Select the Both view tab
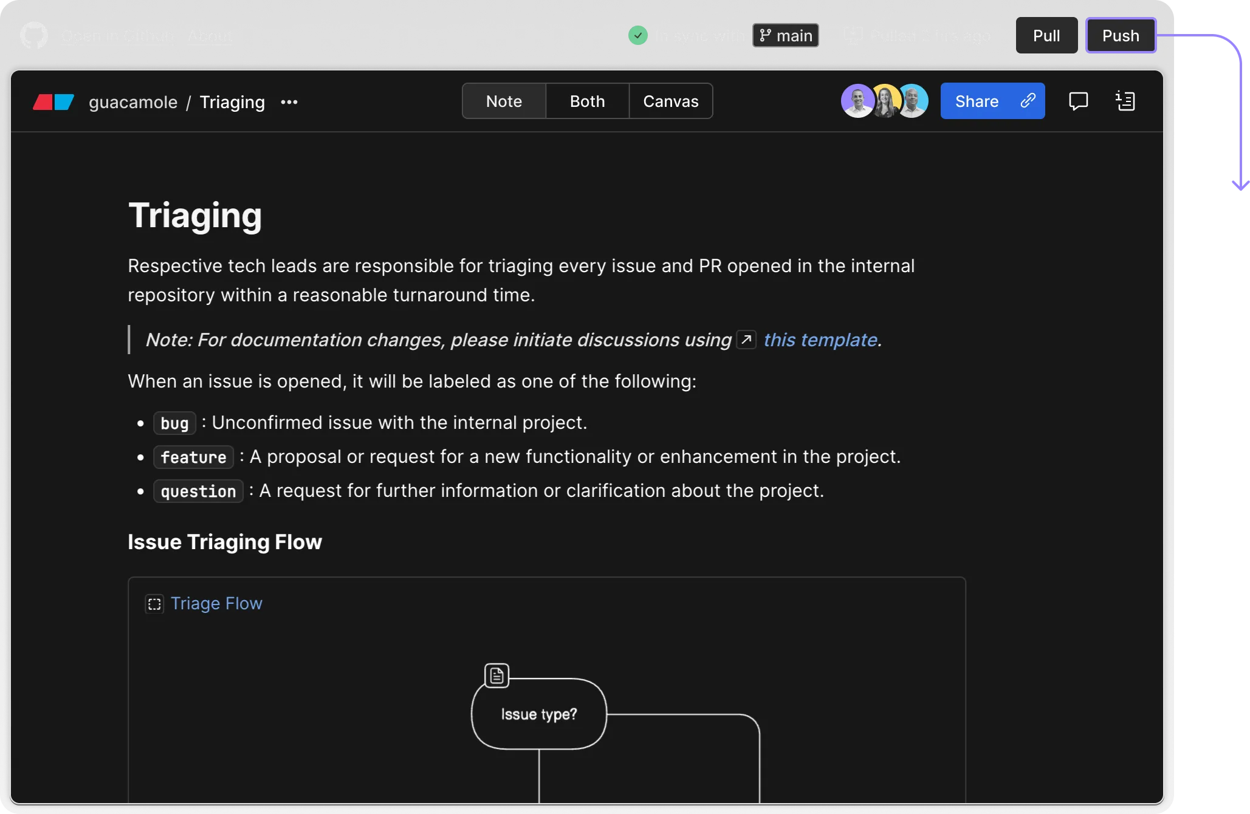 coord(586,101)
